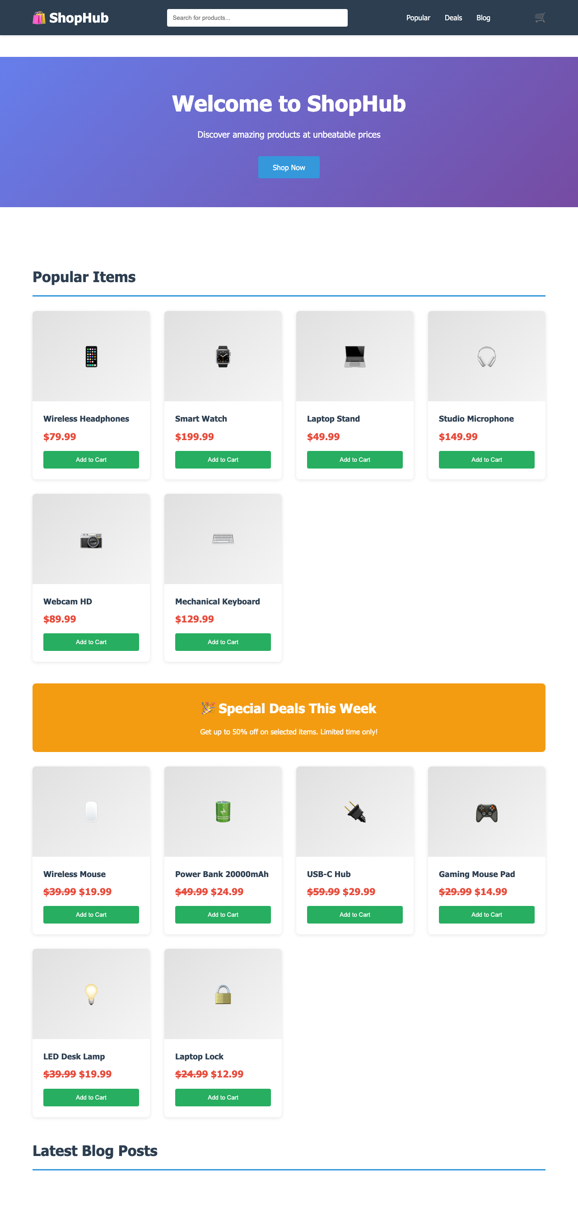The height and width of the screenshot is (1221, 578).
Task: Click the Gaming Mouse Pad controller image
Action: [486, 812]
